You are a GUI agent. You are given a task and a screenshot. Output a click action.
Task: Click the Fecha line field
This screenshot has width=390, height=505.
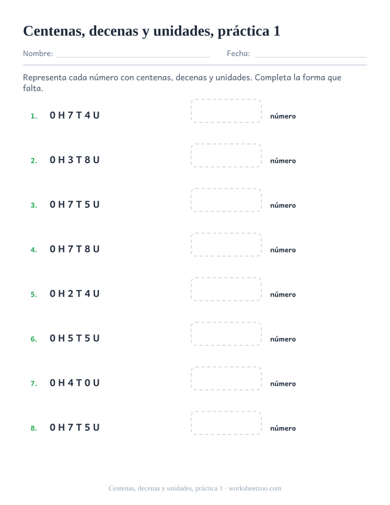[x=311, y=54]
